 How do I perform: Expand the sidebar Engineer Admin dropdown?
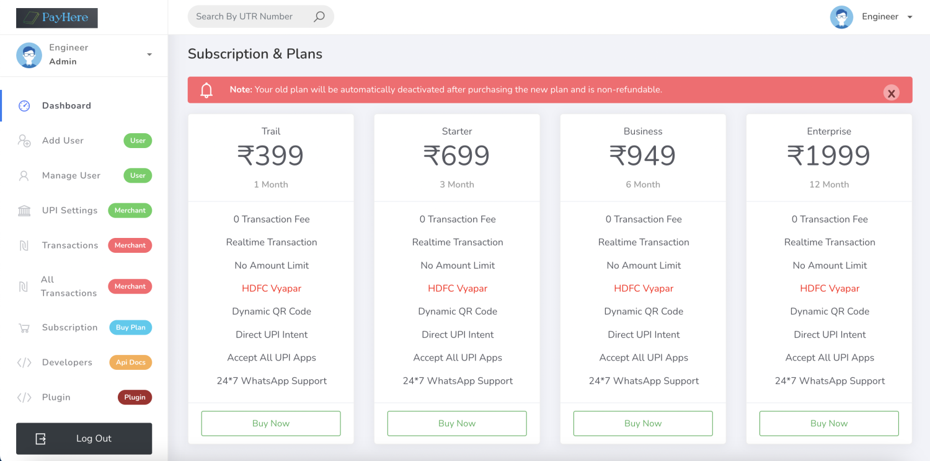[x=149, y=55]
